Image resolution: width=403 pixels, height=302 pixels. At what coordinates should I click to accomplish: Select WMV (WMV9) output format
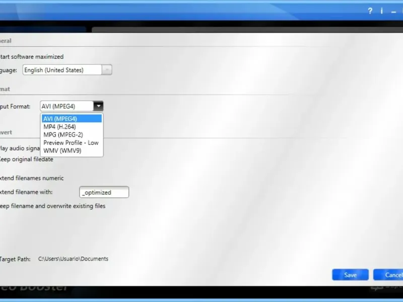click(x=72, y=150)
